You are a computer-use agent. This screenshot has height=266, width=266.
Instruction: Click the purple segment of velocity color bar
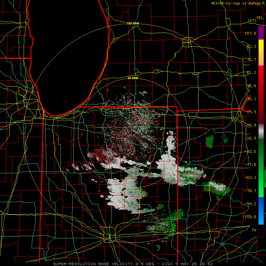[261, 33]
